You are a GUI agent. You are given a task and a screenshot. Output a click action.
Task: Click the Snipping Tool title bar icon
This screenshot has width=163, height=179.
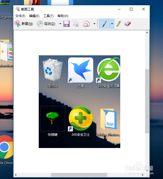tap(18, 9)
